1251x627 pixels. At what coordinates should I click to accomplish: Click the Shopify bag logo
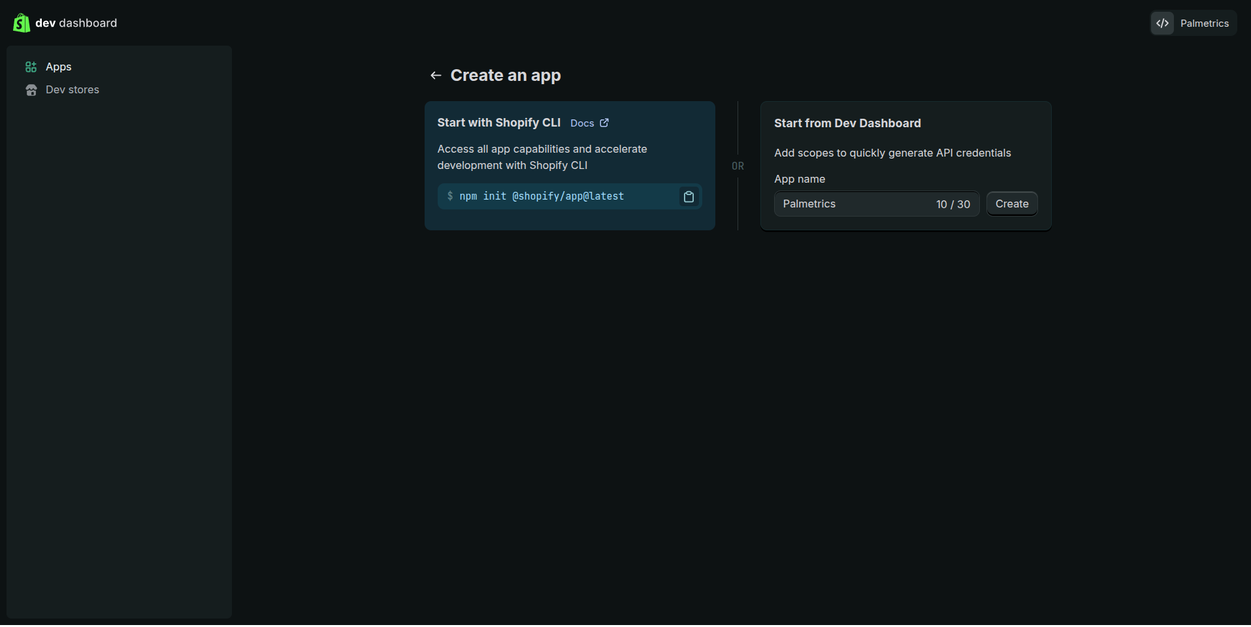[21, 23]
